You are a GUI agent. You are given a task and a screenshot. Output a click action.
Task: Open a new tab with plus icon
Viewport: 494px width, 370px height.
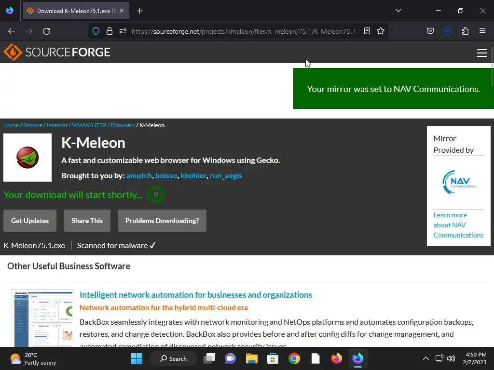pyautogui.click(x=140, y=11)
